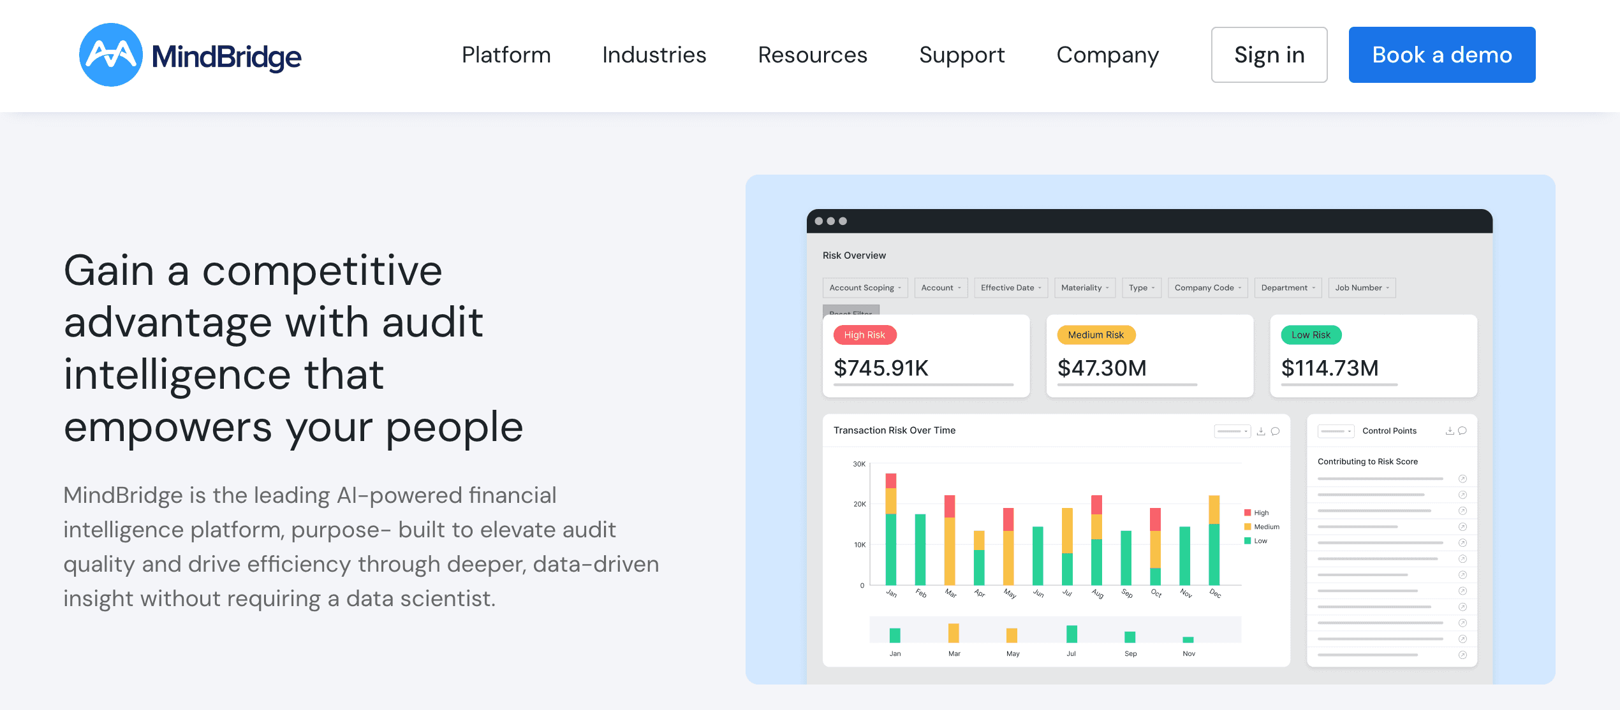Click Book a demo button
The height and width of the screenshot is (710, 1620).
point(1441,55)
